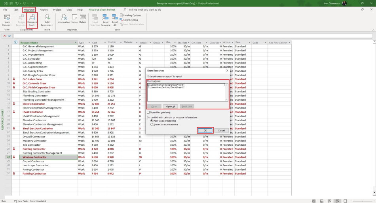Open the Initials column filter dropdown
376x203 pixels.
(150, 42)
